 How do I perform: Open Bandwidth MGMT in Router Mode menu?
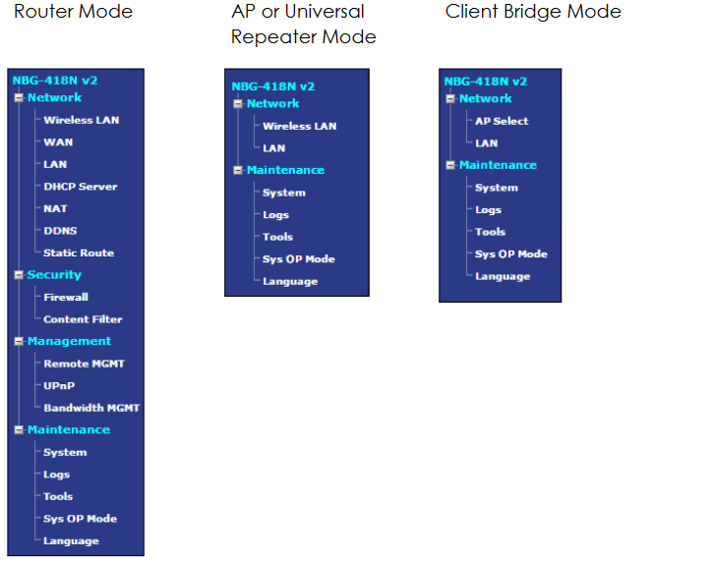point(91,408)
